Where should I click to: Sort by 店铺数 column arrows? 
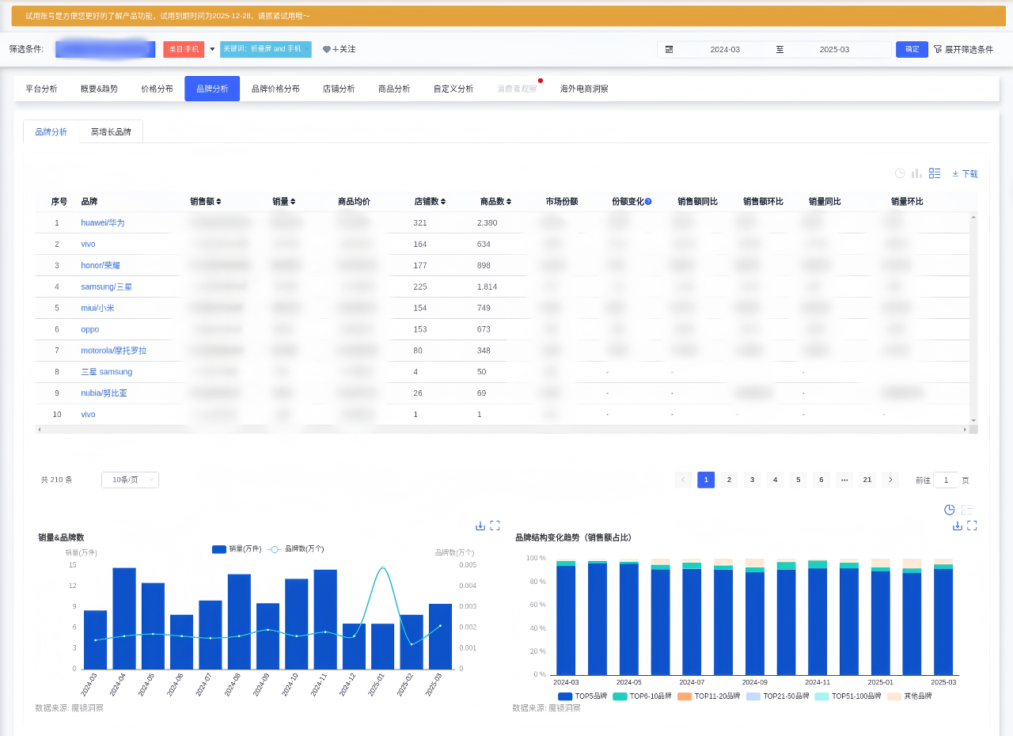pos(443,202)
